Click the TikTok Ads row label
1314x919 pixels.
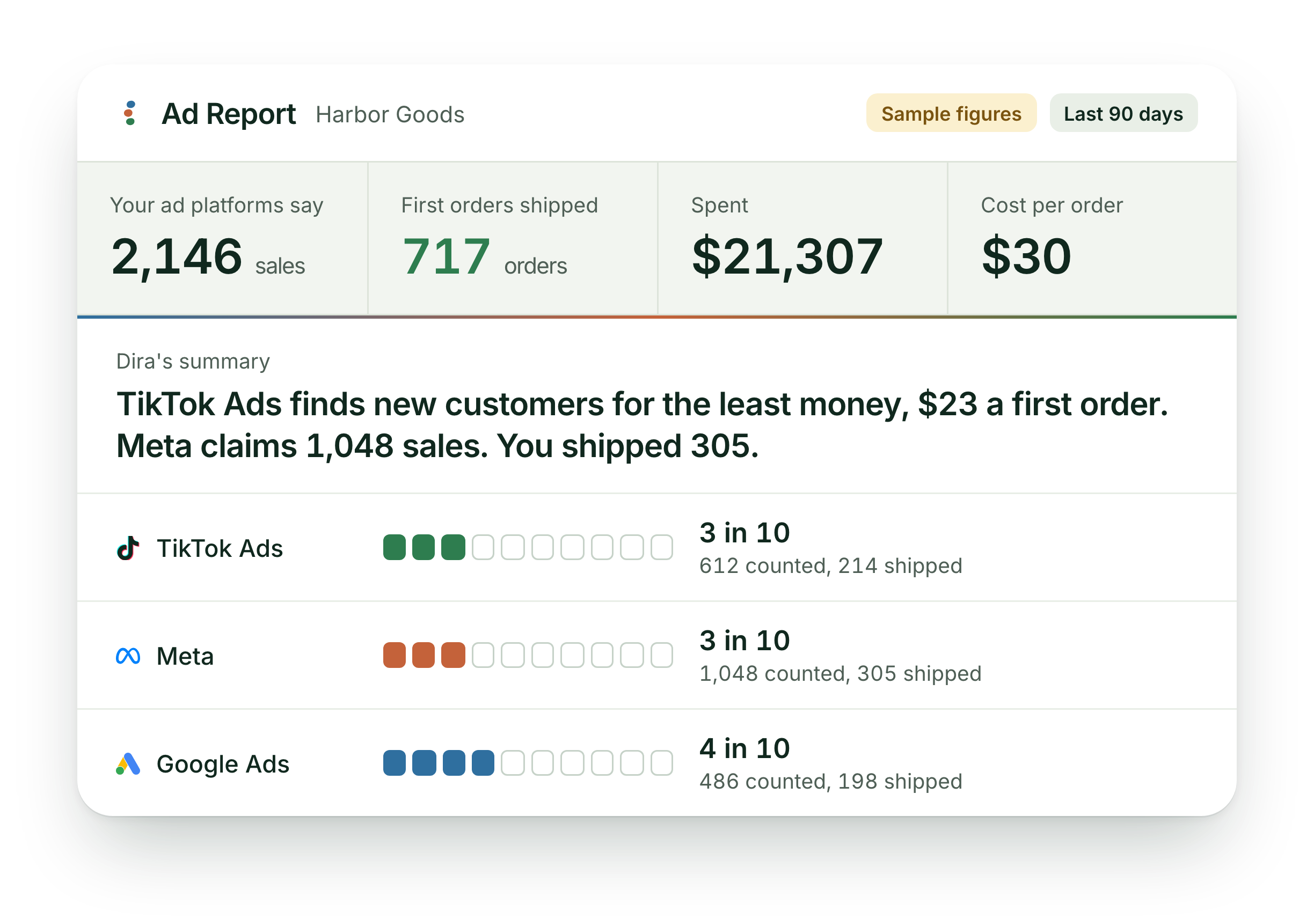click(220, 548)
